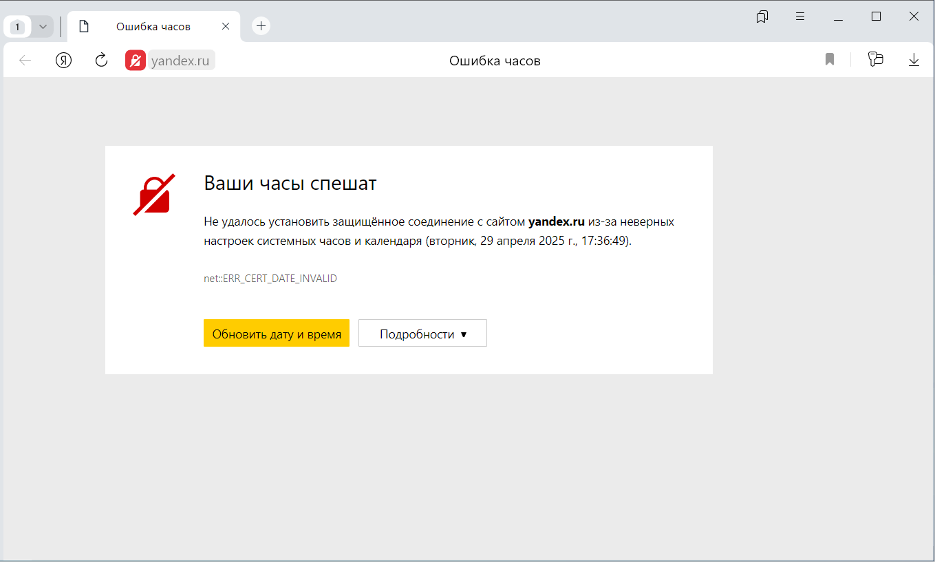The height and width of the screenshot is (562, 935).
Task: Open the bookmarks panel icon in title bar
Action: coord(762,17)
